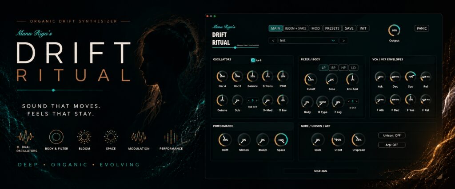Click the PWM knob
Screen dimensions: 455x189
click(x=283, y=76)
